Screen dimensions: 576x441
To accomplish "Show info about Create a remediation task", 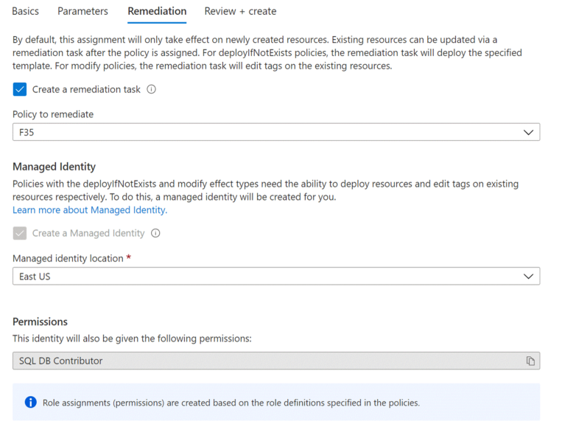I will pos(151,89).
